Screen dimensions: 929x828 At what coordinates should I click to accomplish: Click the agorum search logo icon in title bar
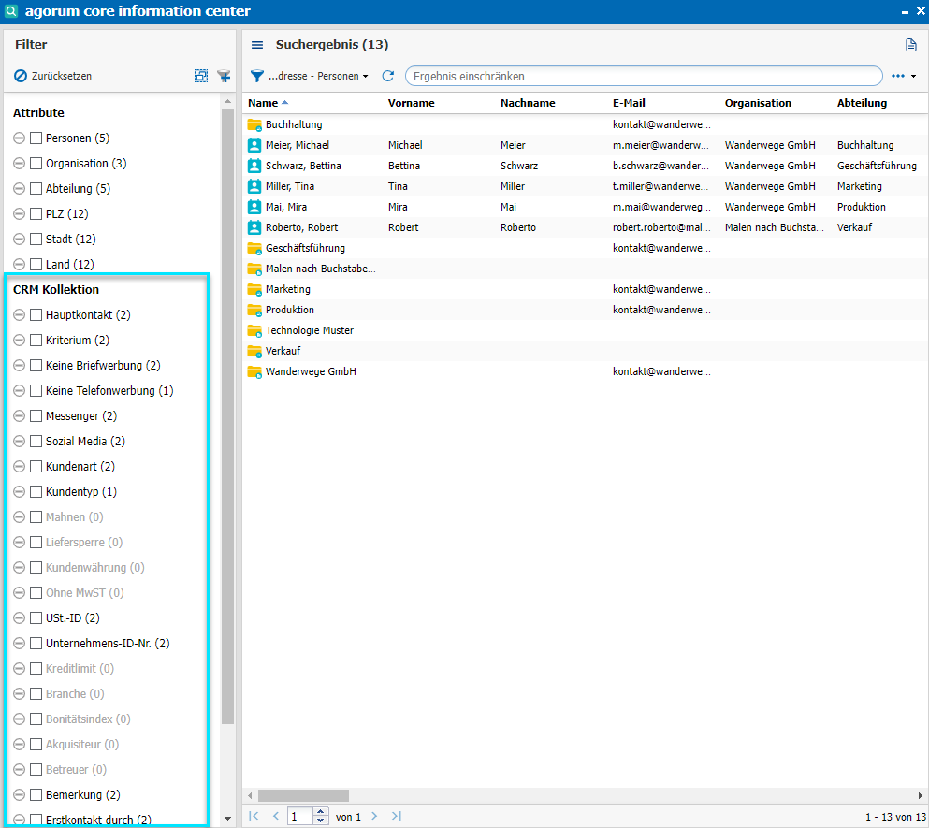click(x=11, y=11)
